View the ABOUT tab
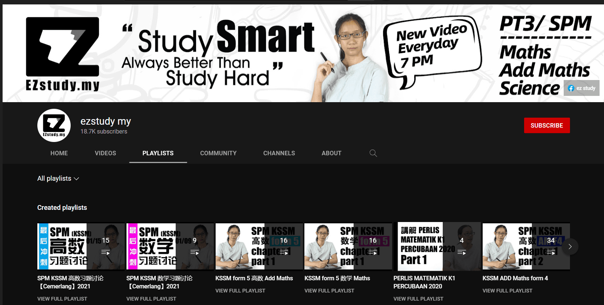The image size is (604, 305). (331, 153)
